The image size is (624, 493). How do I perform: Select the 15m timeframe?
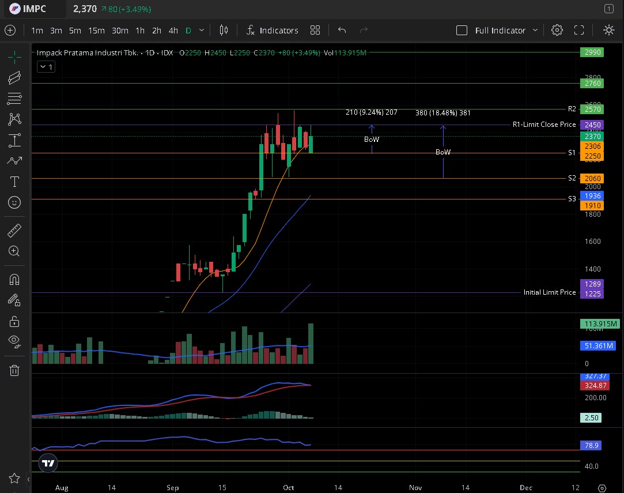pos(96,31)
